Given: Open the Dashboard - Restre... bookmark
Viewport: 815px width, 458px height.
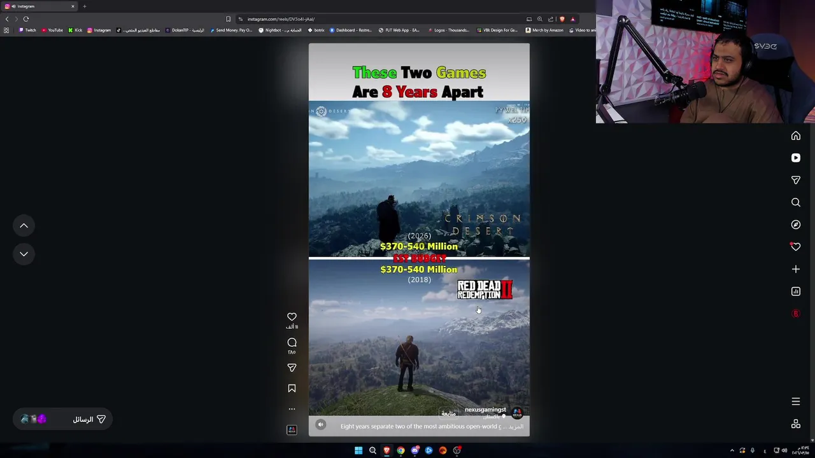Looking at the screenshot, I should 350,30.
